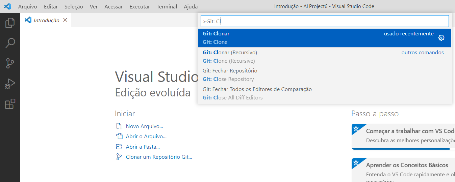This screenshot has width=455, height=182.
Task: Open the Seleção menu
Action: click(x=74, y=6)
